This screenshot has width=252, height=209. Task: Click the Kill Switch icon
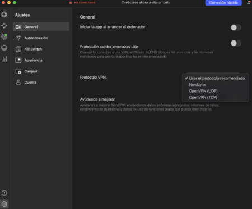[x=18, y=49]
